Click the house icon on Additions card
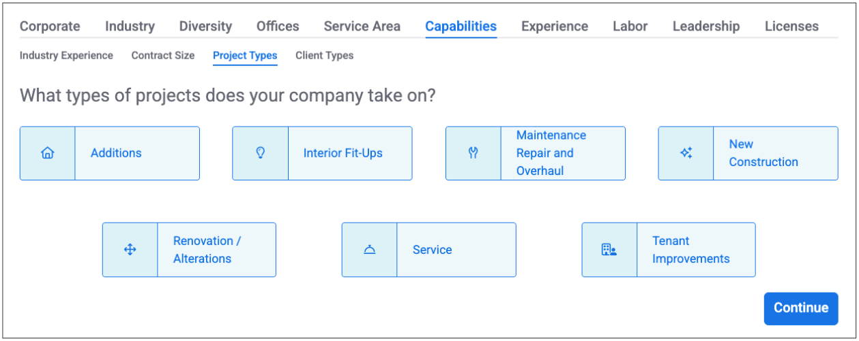 pos(47,153)
